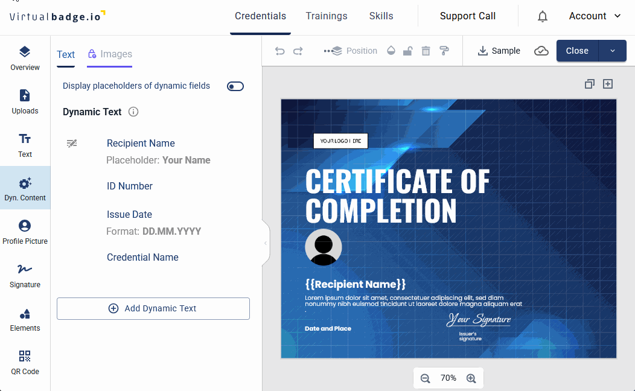
Task: Click the paint roller format icon
Action: (444, 51)
